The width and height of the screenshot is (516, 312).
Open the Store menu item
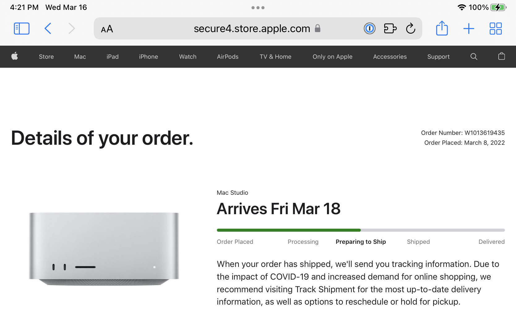click(x=46, y=57)
